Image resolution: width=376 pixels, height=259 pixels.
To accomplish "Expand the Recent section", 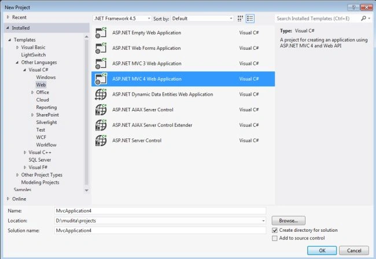I will point(8,17).
